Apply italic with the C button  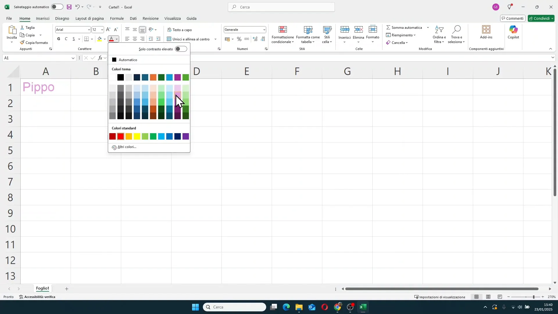point(66,39)
